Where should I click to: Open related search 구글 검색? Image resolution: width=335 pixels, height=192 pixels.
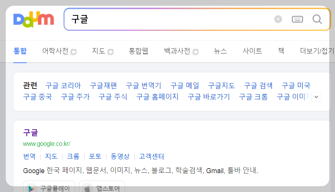click(258, 86)
